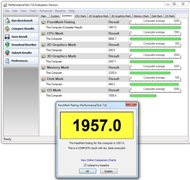Click the Submit Results globe ribbon icon

[7, 53]
